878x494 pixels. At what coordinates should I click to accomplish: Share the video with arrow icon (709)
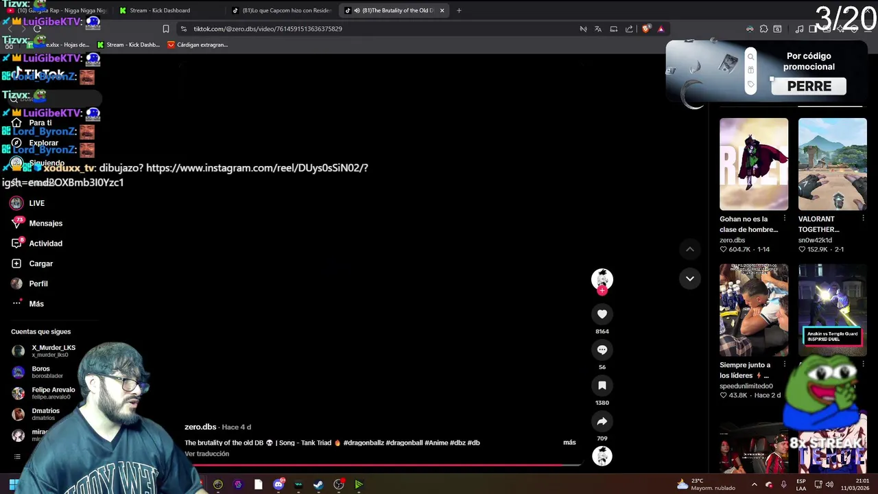coord(602,421)
